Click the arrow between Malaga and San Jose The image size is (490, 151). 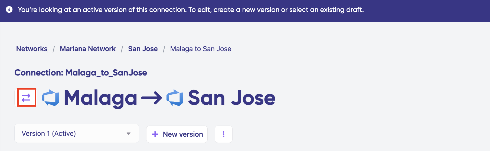[152, 98]
